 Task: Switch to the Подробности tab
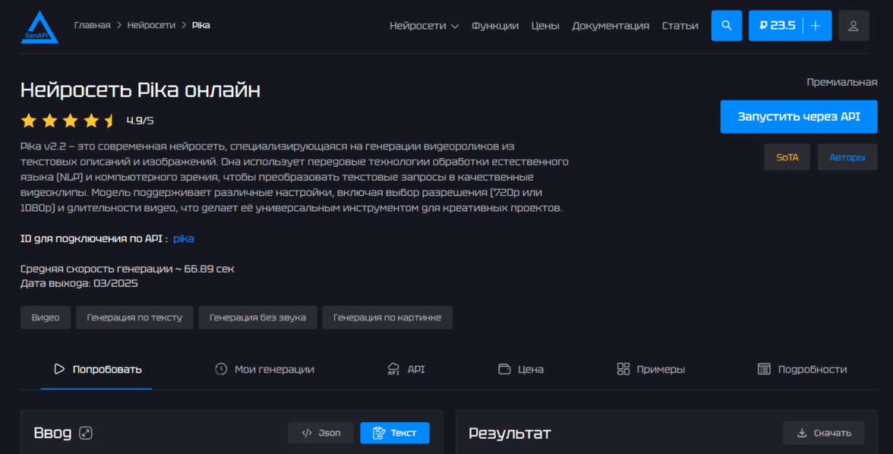click(x=802, y=369)
